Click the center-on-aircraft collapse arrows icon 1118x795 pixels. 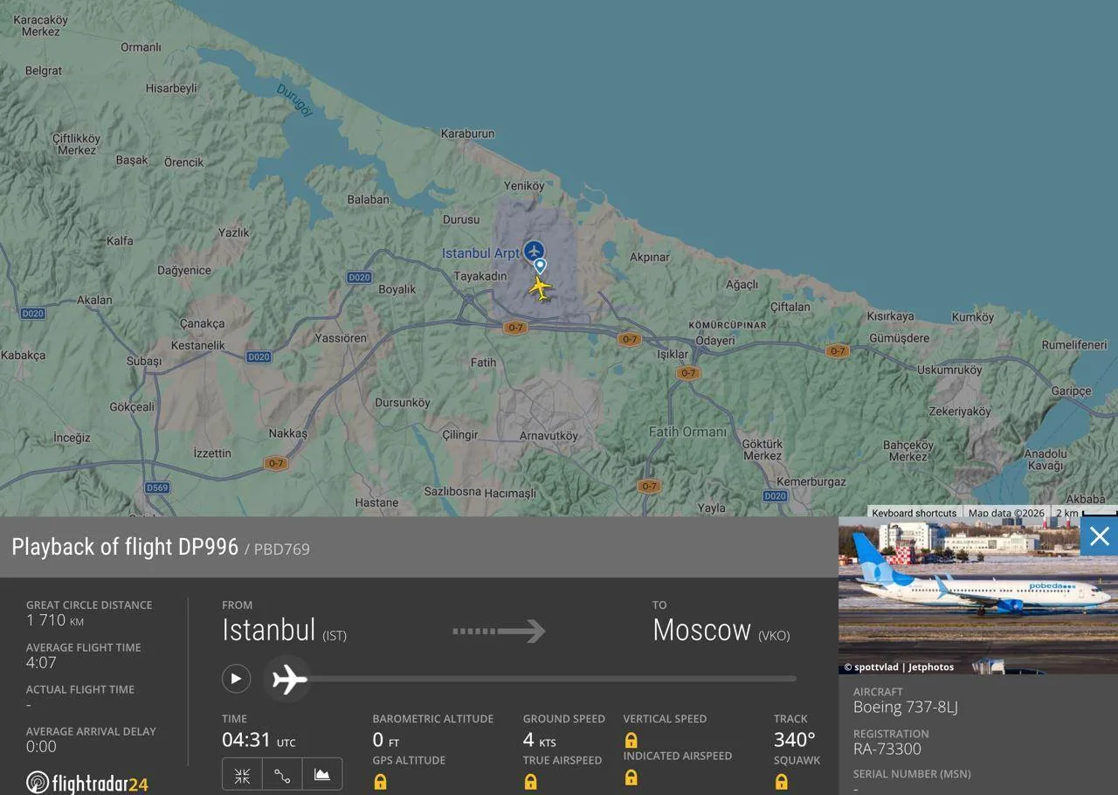click(x=243, y=775)
